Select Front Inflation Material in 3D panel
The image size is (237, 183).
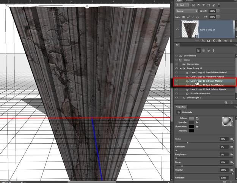pos(208,72)
